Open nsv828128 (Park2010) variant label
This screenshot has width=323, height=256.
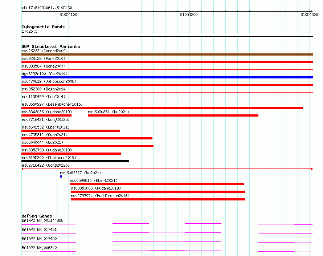(x=44, y=58)
